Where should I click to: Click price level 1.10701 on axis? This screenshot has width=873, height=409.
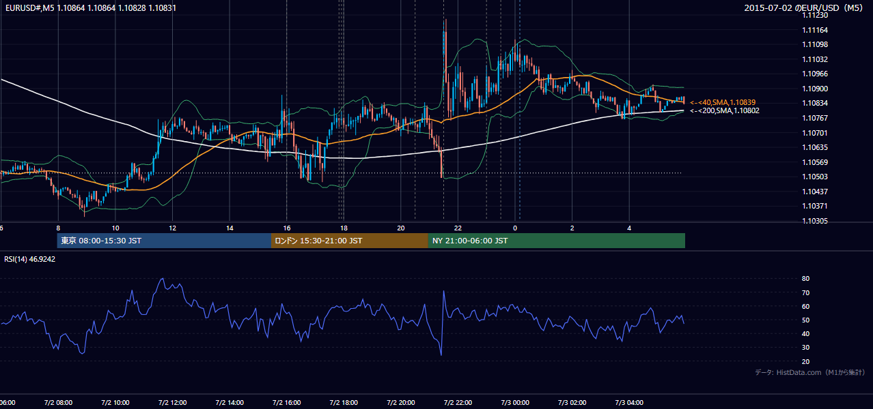pyautogui.click(x=815, y=133)
